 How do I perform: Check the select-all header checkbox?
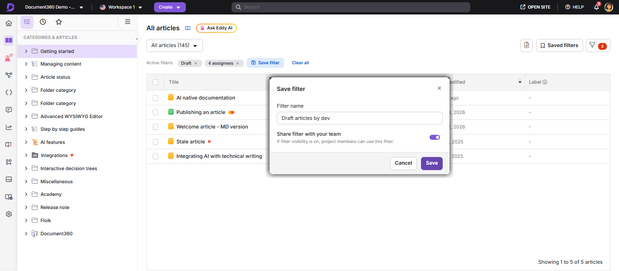(x=155, y=82)
